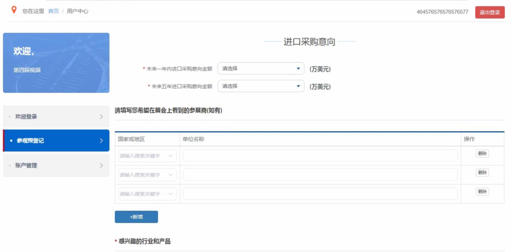This screenshot has height=252, width=511.
Task: Go to 首页 breadcrumb link
Action: pyautogui.click(x=53, y=11)
